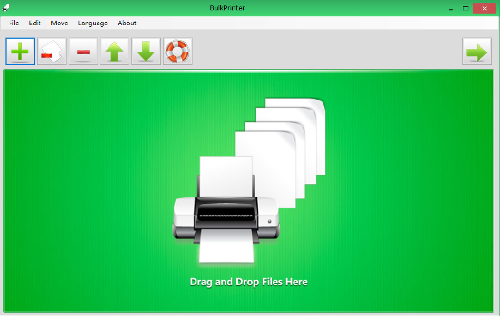
Task: Minimize the BulkPrinter window
Action: pos(451,8)
